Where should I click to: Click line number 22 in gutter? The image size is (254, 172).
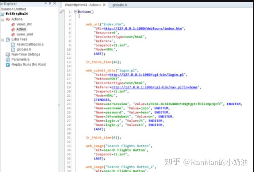(x=69, y=100)
